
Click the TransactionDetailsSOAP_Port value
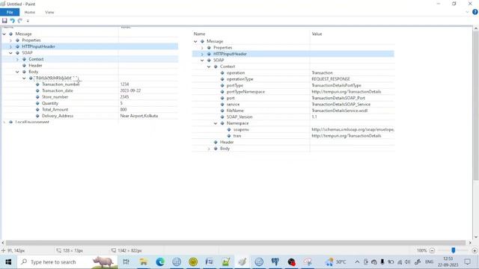338,98
